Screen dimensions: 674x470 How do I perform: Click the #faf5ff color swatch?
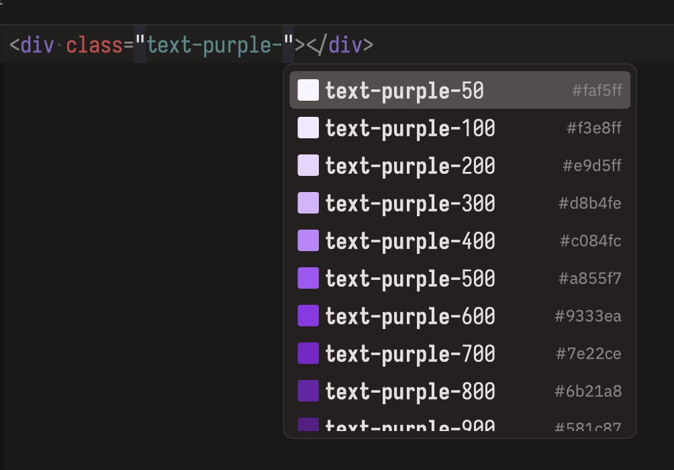[x=308, y=90]
